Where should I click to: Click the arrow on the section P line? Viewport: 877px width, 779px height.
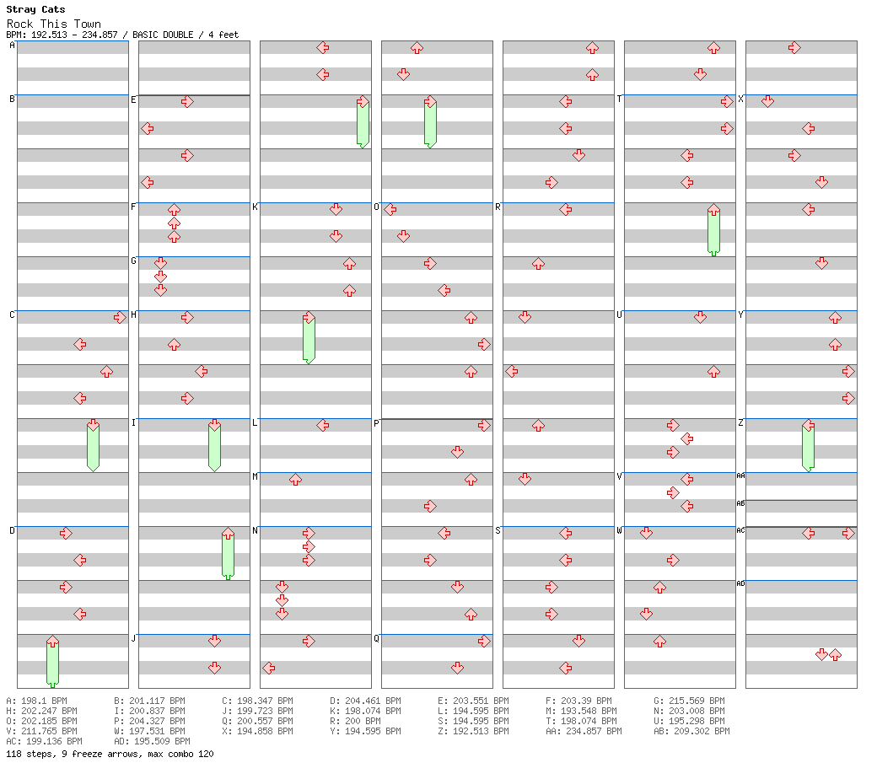coord(484,426)
